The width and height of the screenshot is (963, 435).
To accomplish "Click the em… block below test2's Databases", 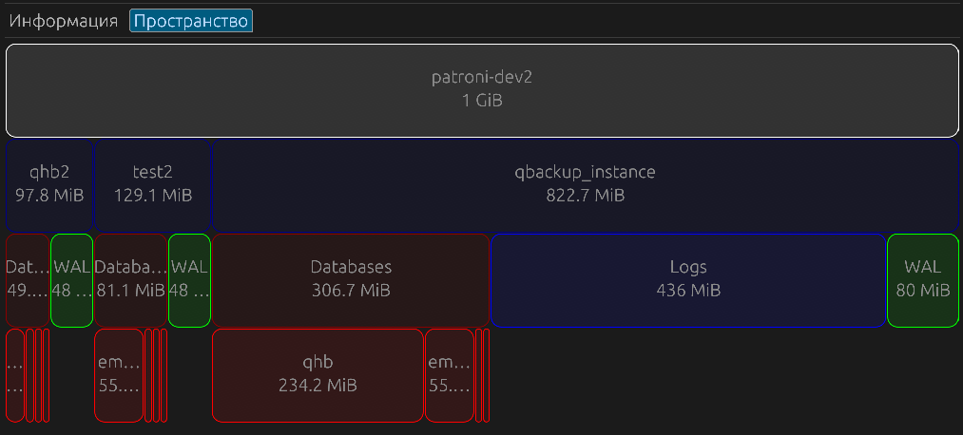I will 119,374.
